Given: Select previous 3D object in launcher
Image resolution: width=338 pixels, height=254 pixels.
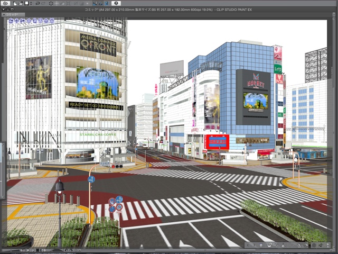Looking at the screenshot, I should pos(248,245).
